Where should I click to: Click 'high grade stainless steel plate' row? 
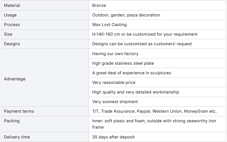coord(157,63)
